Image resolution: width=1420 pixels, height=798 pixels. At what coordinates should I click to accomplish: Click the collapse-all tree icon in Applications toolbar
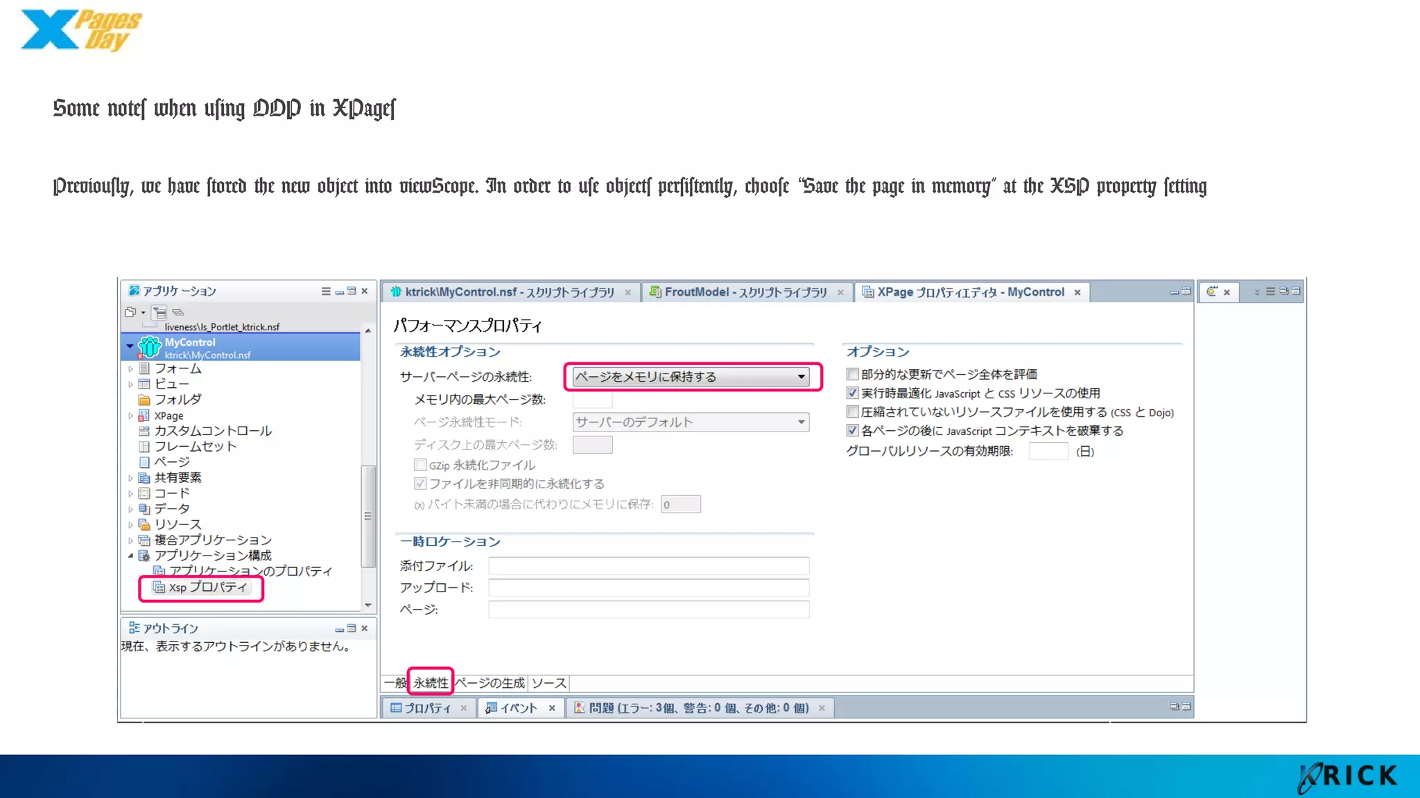pyautogui.click(x=159, y=312)
